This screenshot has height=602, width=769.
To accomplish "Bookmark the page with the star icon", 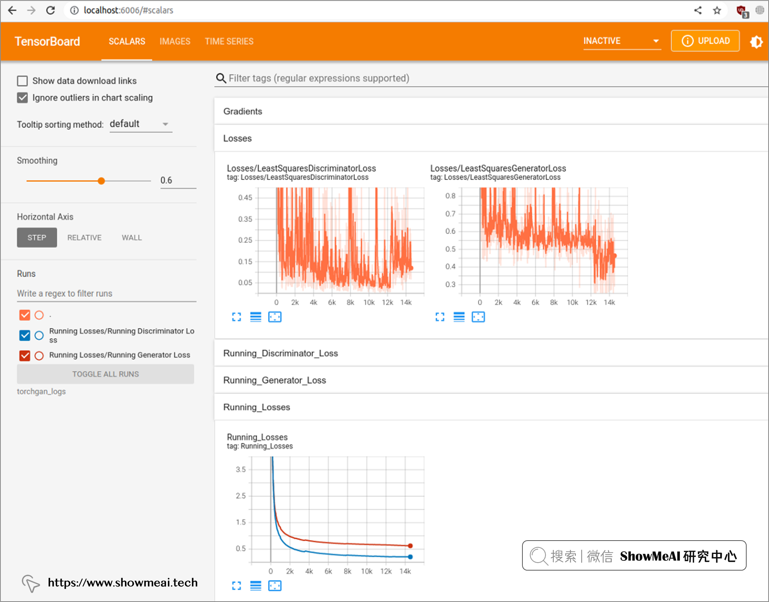I will (717, 10).
